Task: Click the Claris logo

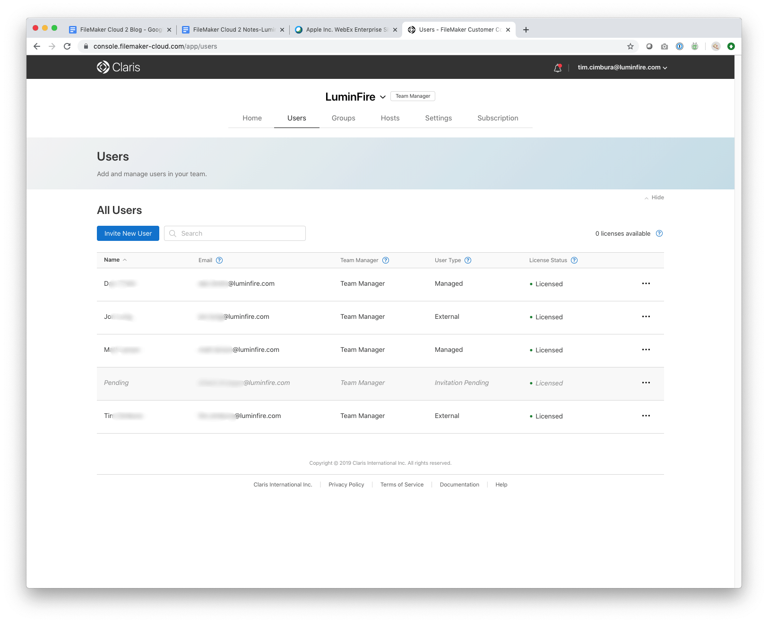Action: coord(118,67)
